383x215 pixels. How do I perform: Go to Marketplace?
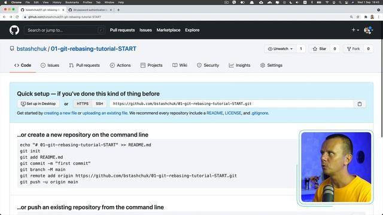[x=168, y=30]
